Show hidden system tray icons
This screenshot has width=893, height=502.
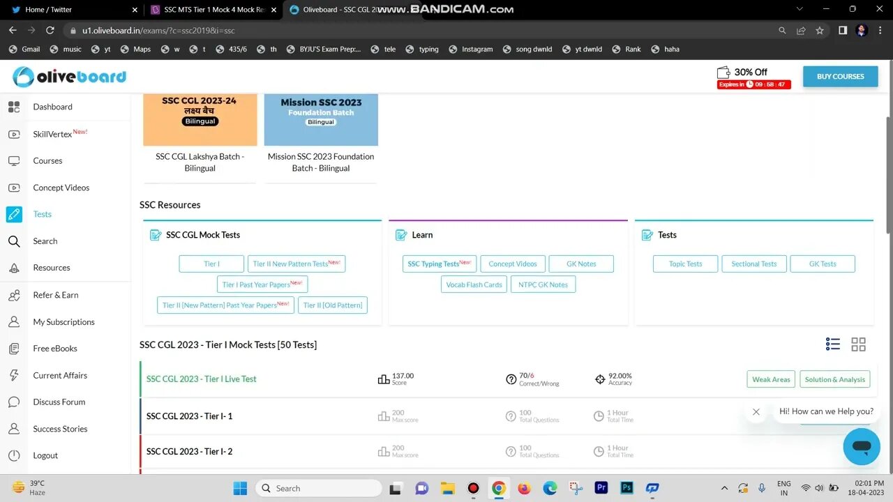724,488
